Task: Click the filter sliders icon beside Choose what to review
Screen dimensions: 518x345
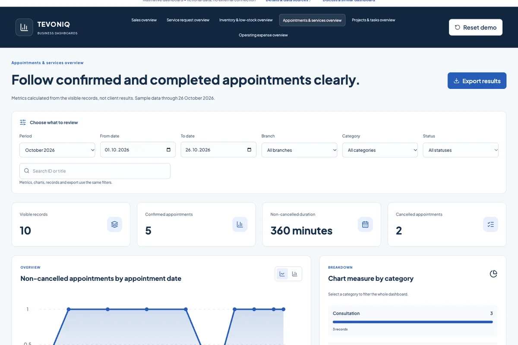Action: (23, 122)
